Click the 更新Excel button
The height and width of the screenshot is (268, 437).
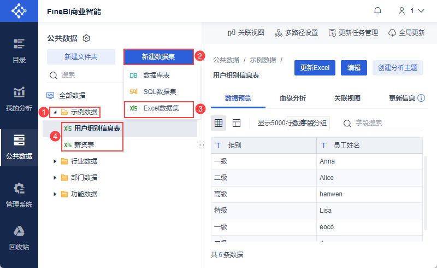tap(315, 68)
